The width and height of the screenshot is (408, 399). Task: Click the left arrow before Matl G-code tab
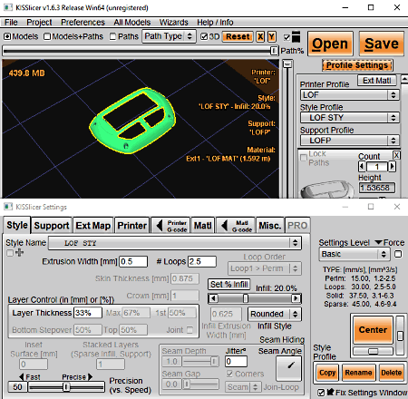[x=224, y=226]
